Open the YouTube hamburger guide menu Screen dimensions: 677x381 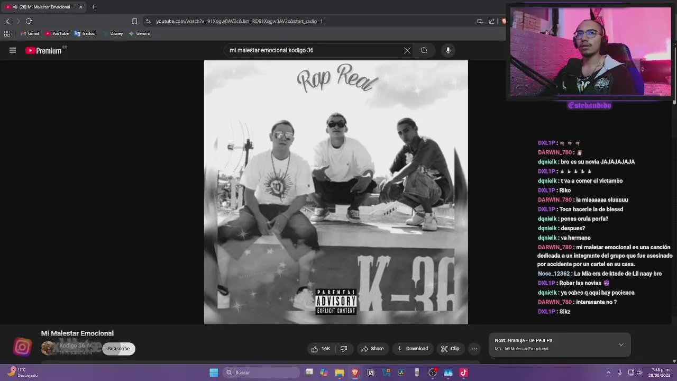(x=13, y=50)
